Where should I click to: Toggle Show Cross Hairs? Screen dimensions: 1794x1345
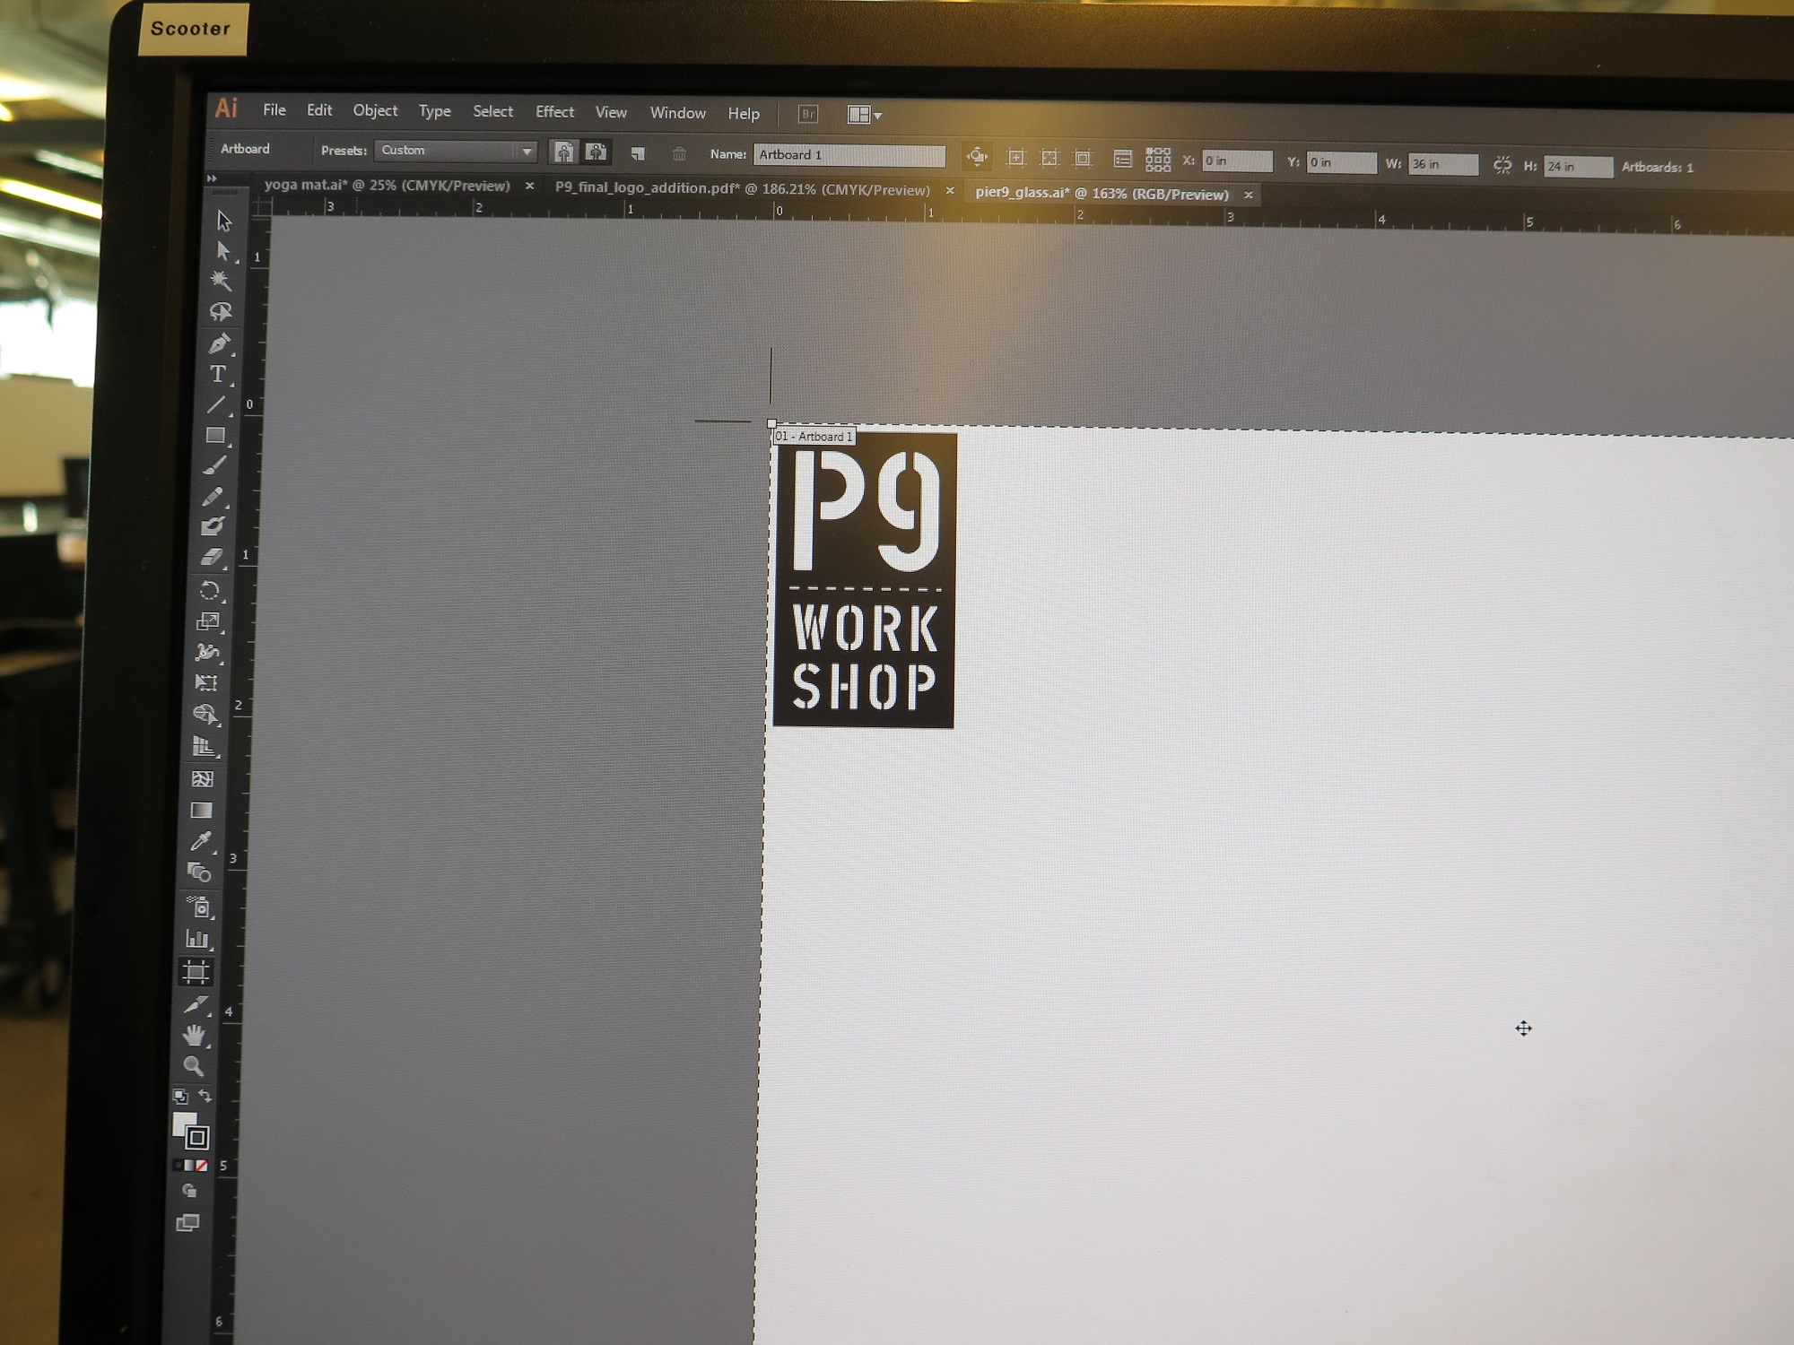coord(1049,159)
